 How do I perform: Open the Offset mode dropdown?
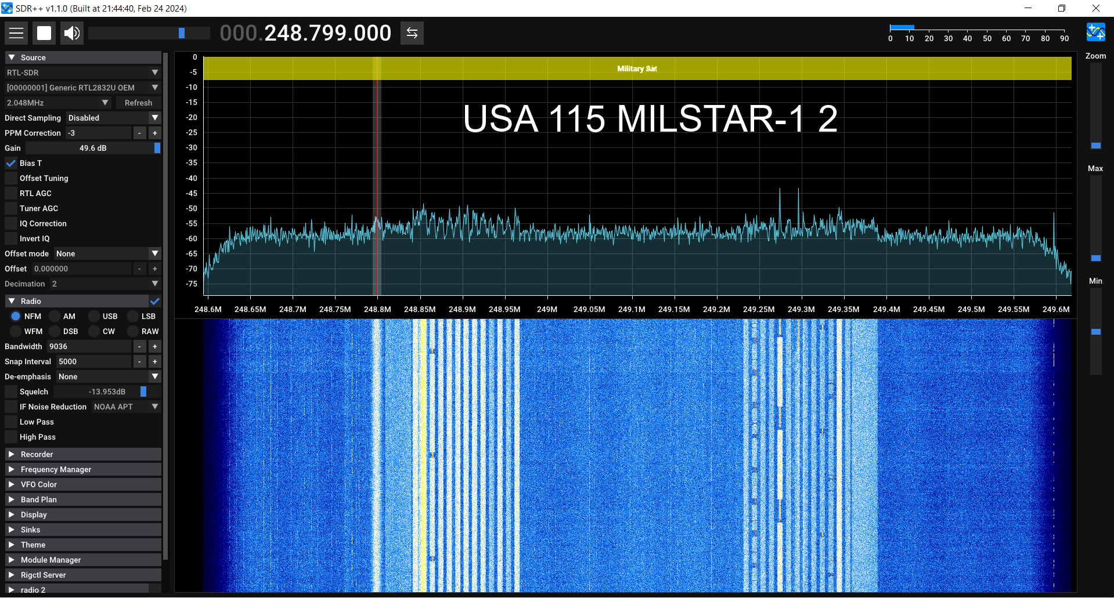[107, 253]
